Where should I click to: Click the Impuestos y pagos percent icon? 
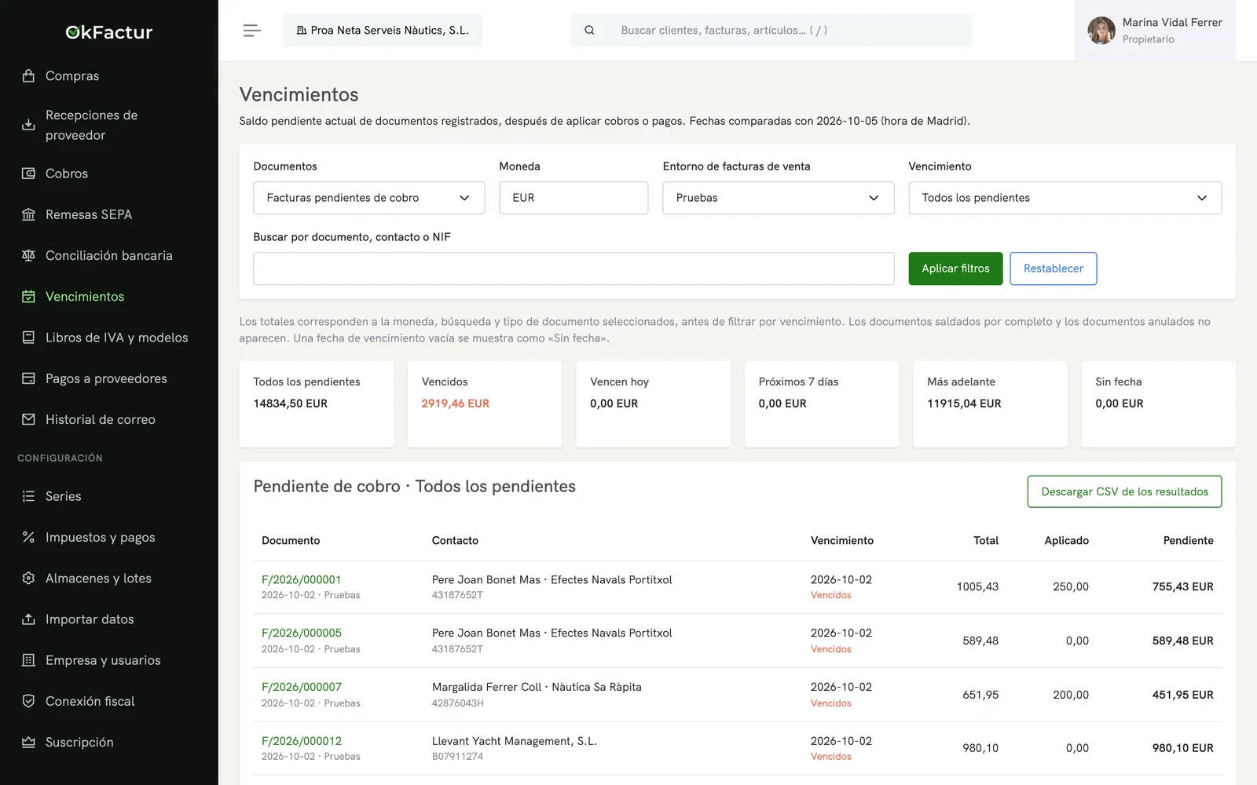pos(28,537)
